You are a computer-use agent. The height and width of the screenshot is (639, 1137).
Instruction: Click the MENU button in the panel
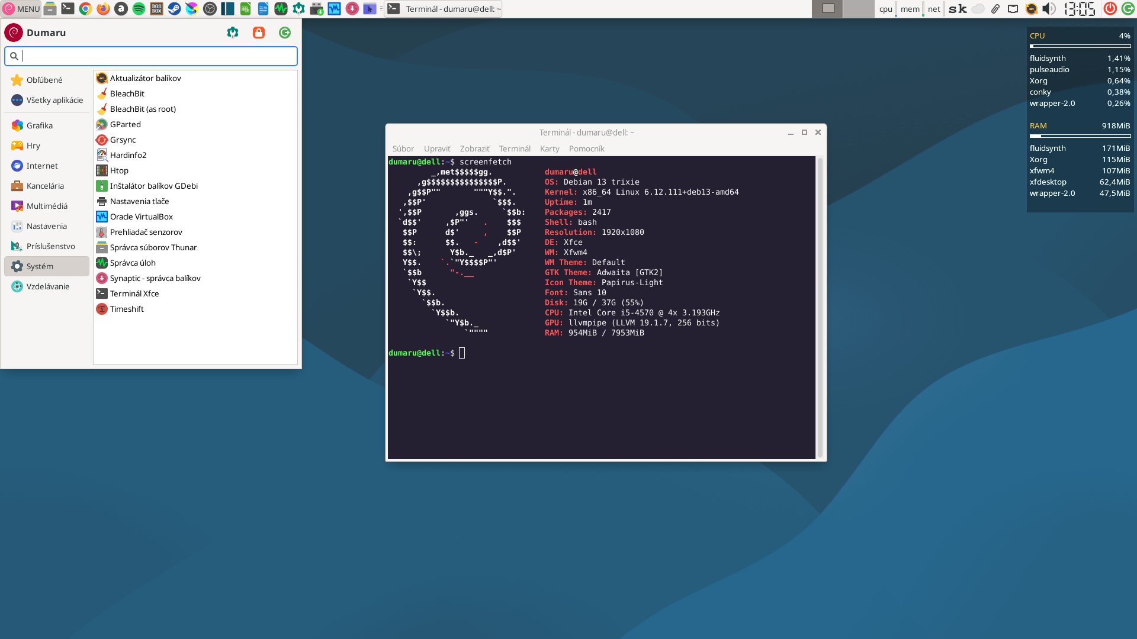[21, 9]
